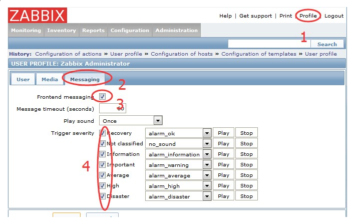Image resolution: width=354 pixels, height=218 pixels.
Task: Open the alarm_disaster sound dropdown
Action: tap(178, 196)
